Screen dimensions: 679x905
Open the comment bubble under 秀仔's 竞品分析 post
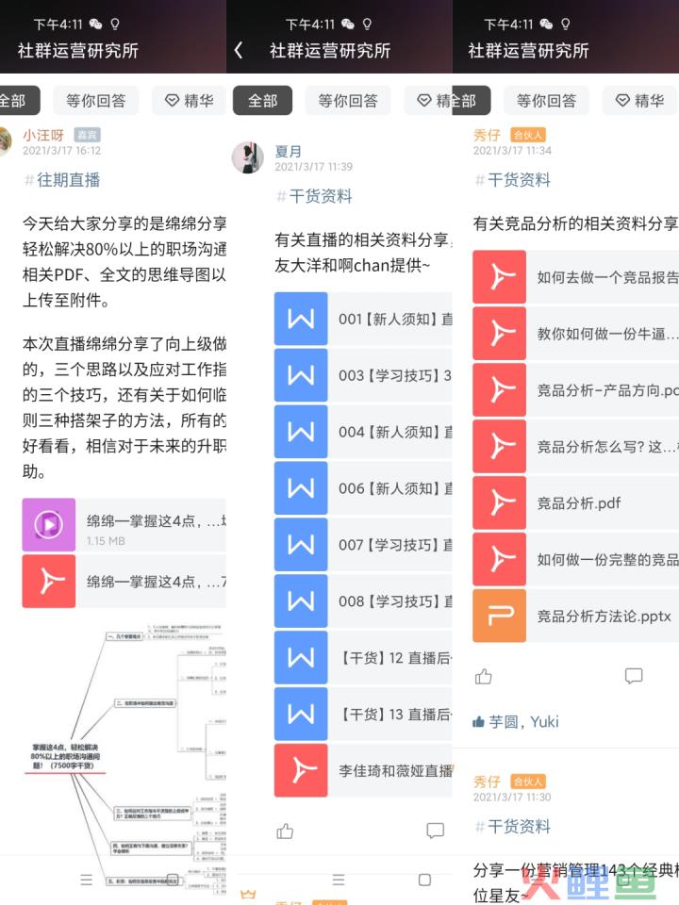(634, 676)
